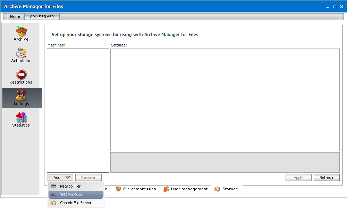Image resolution: width=347 pixels, height=208 pixels.
Task: Click the File compression box icon
Action: point(118,189)
